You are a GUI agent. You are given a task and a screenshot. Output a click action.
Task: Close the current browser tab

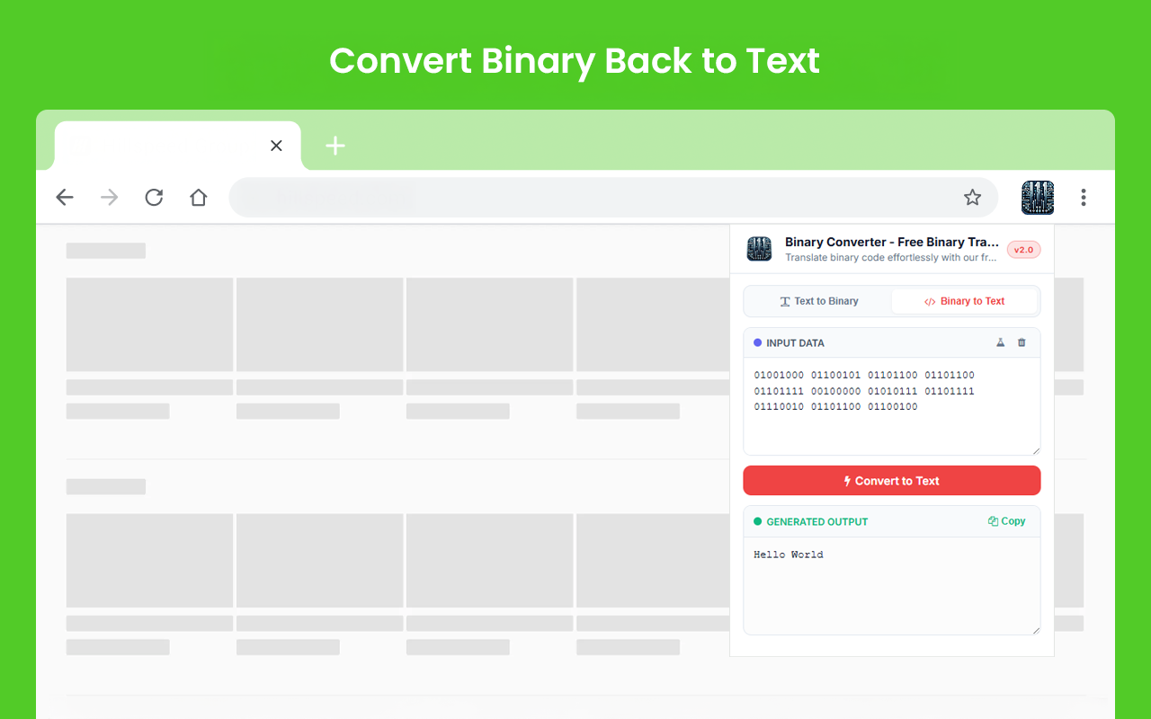pyautogui.click(x=276, y=146)
